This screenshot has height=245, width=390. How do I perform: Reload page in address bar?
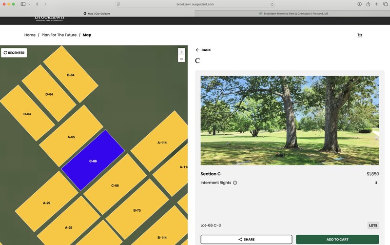272,4
